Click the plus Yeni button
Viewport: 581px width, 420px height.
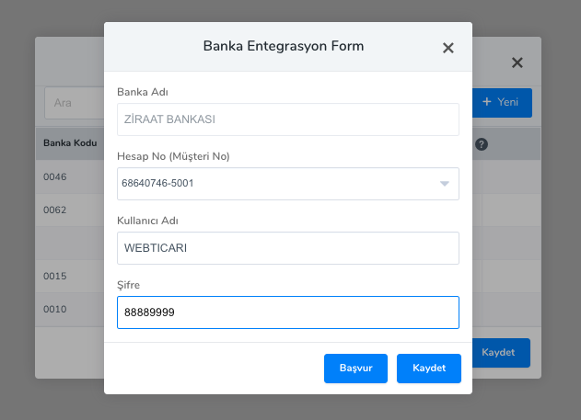(x=502, y=102)
